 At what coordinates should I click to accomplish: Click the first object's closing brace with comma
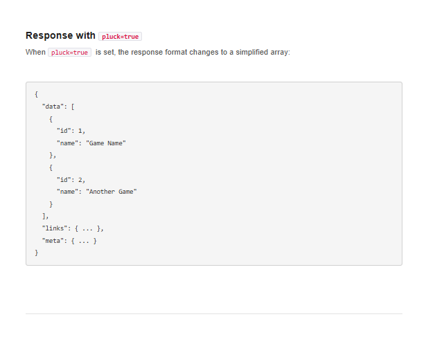pos(52,155)
